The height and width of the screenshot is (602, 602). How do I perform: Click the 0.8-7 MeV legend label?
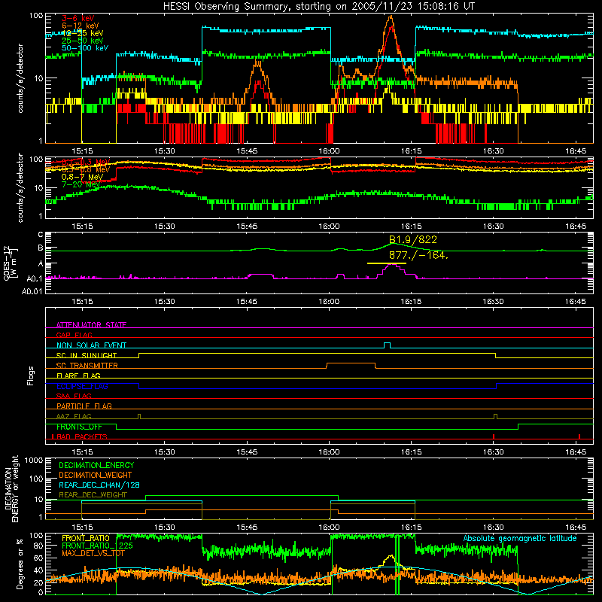click(x=83, y=177)
